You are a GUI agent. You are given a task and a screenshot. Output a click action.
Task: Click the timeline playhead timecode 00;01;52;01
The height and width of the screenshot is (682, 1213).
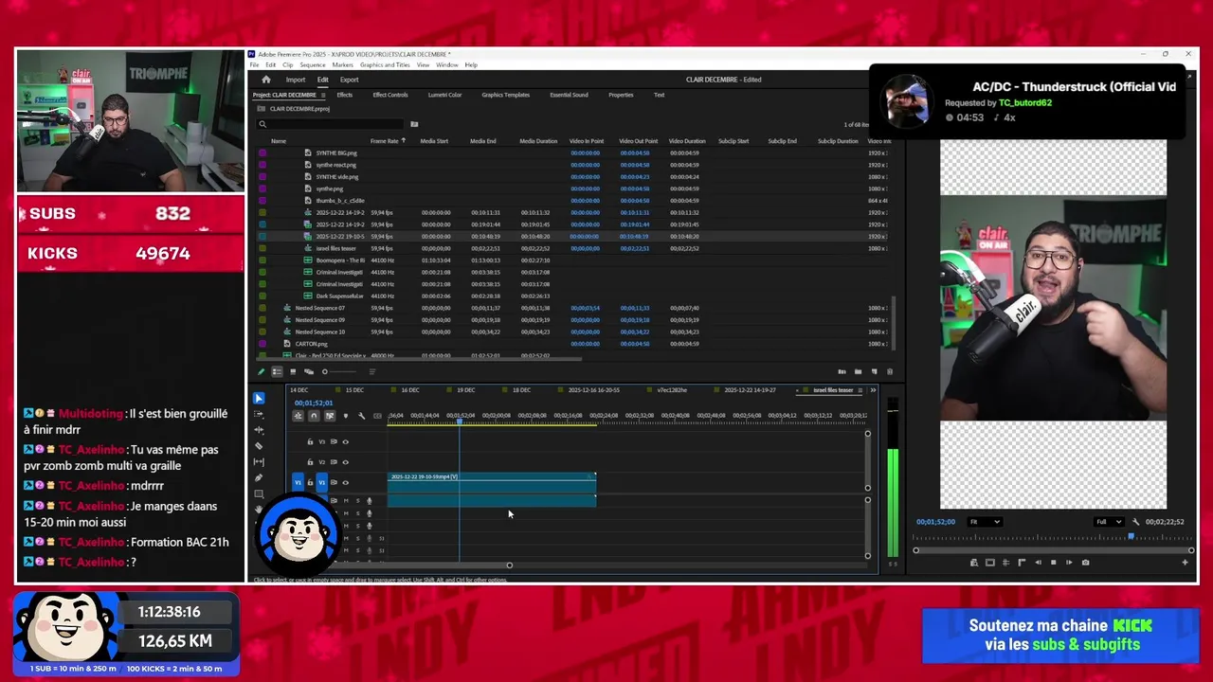[x=314, y=403]
